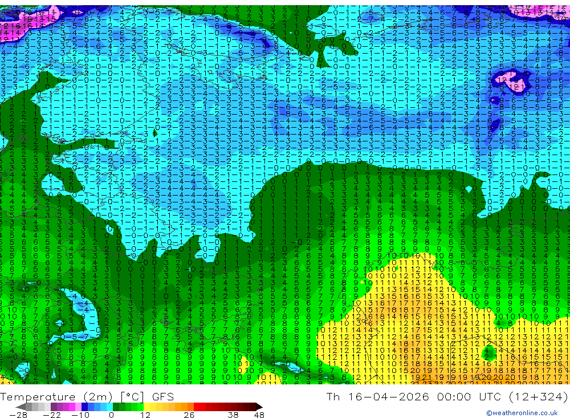The width and height of the screenshot is (570, 418).
Task: Click the [°C] unit label
Action: pos(132,396)
